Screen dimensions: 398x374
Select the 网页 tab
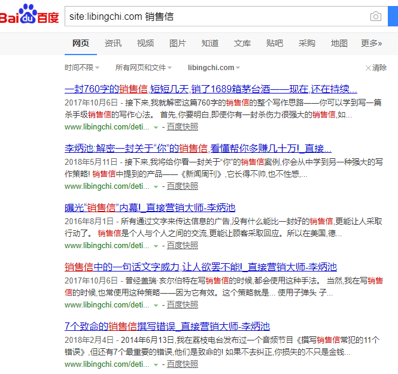81,43
